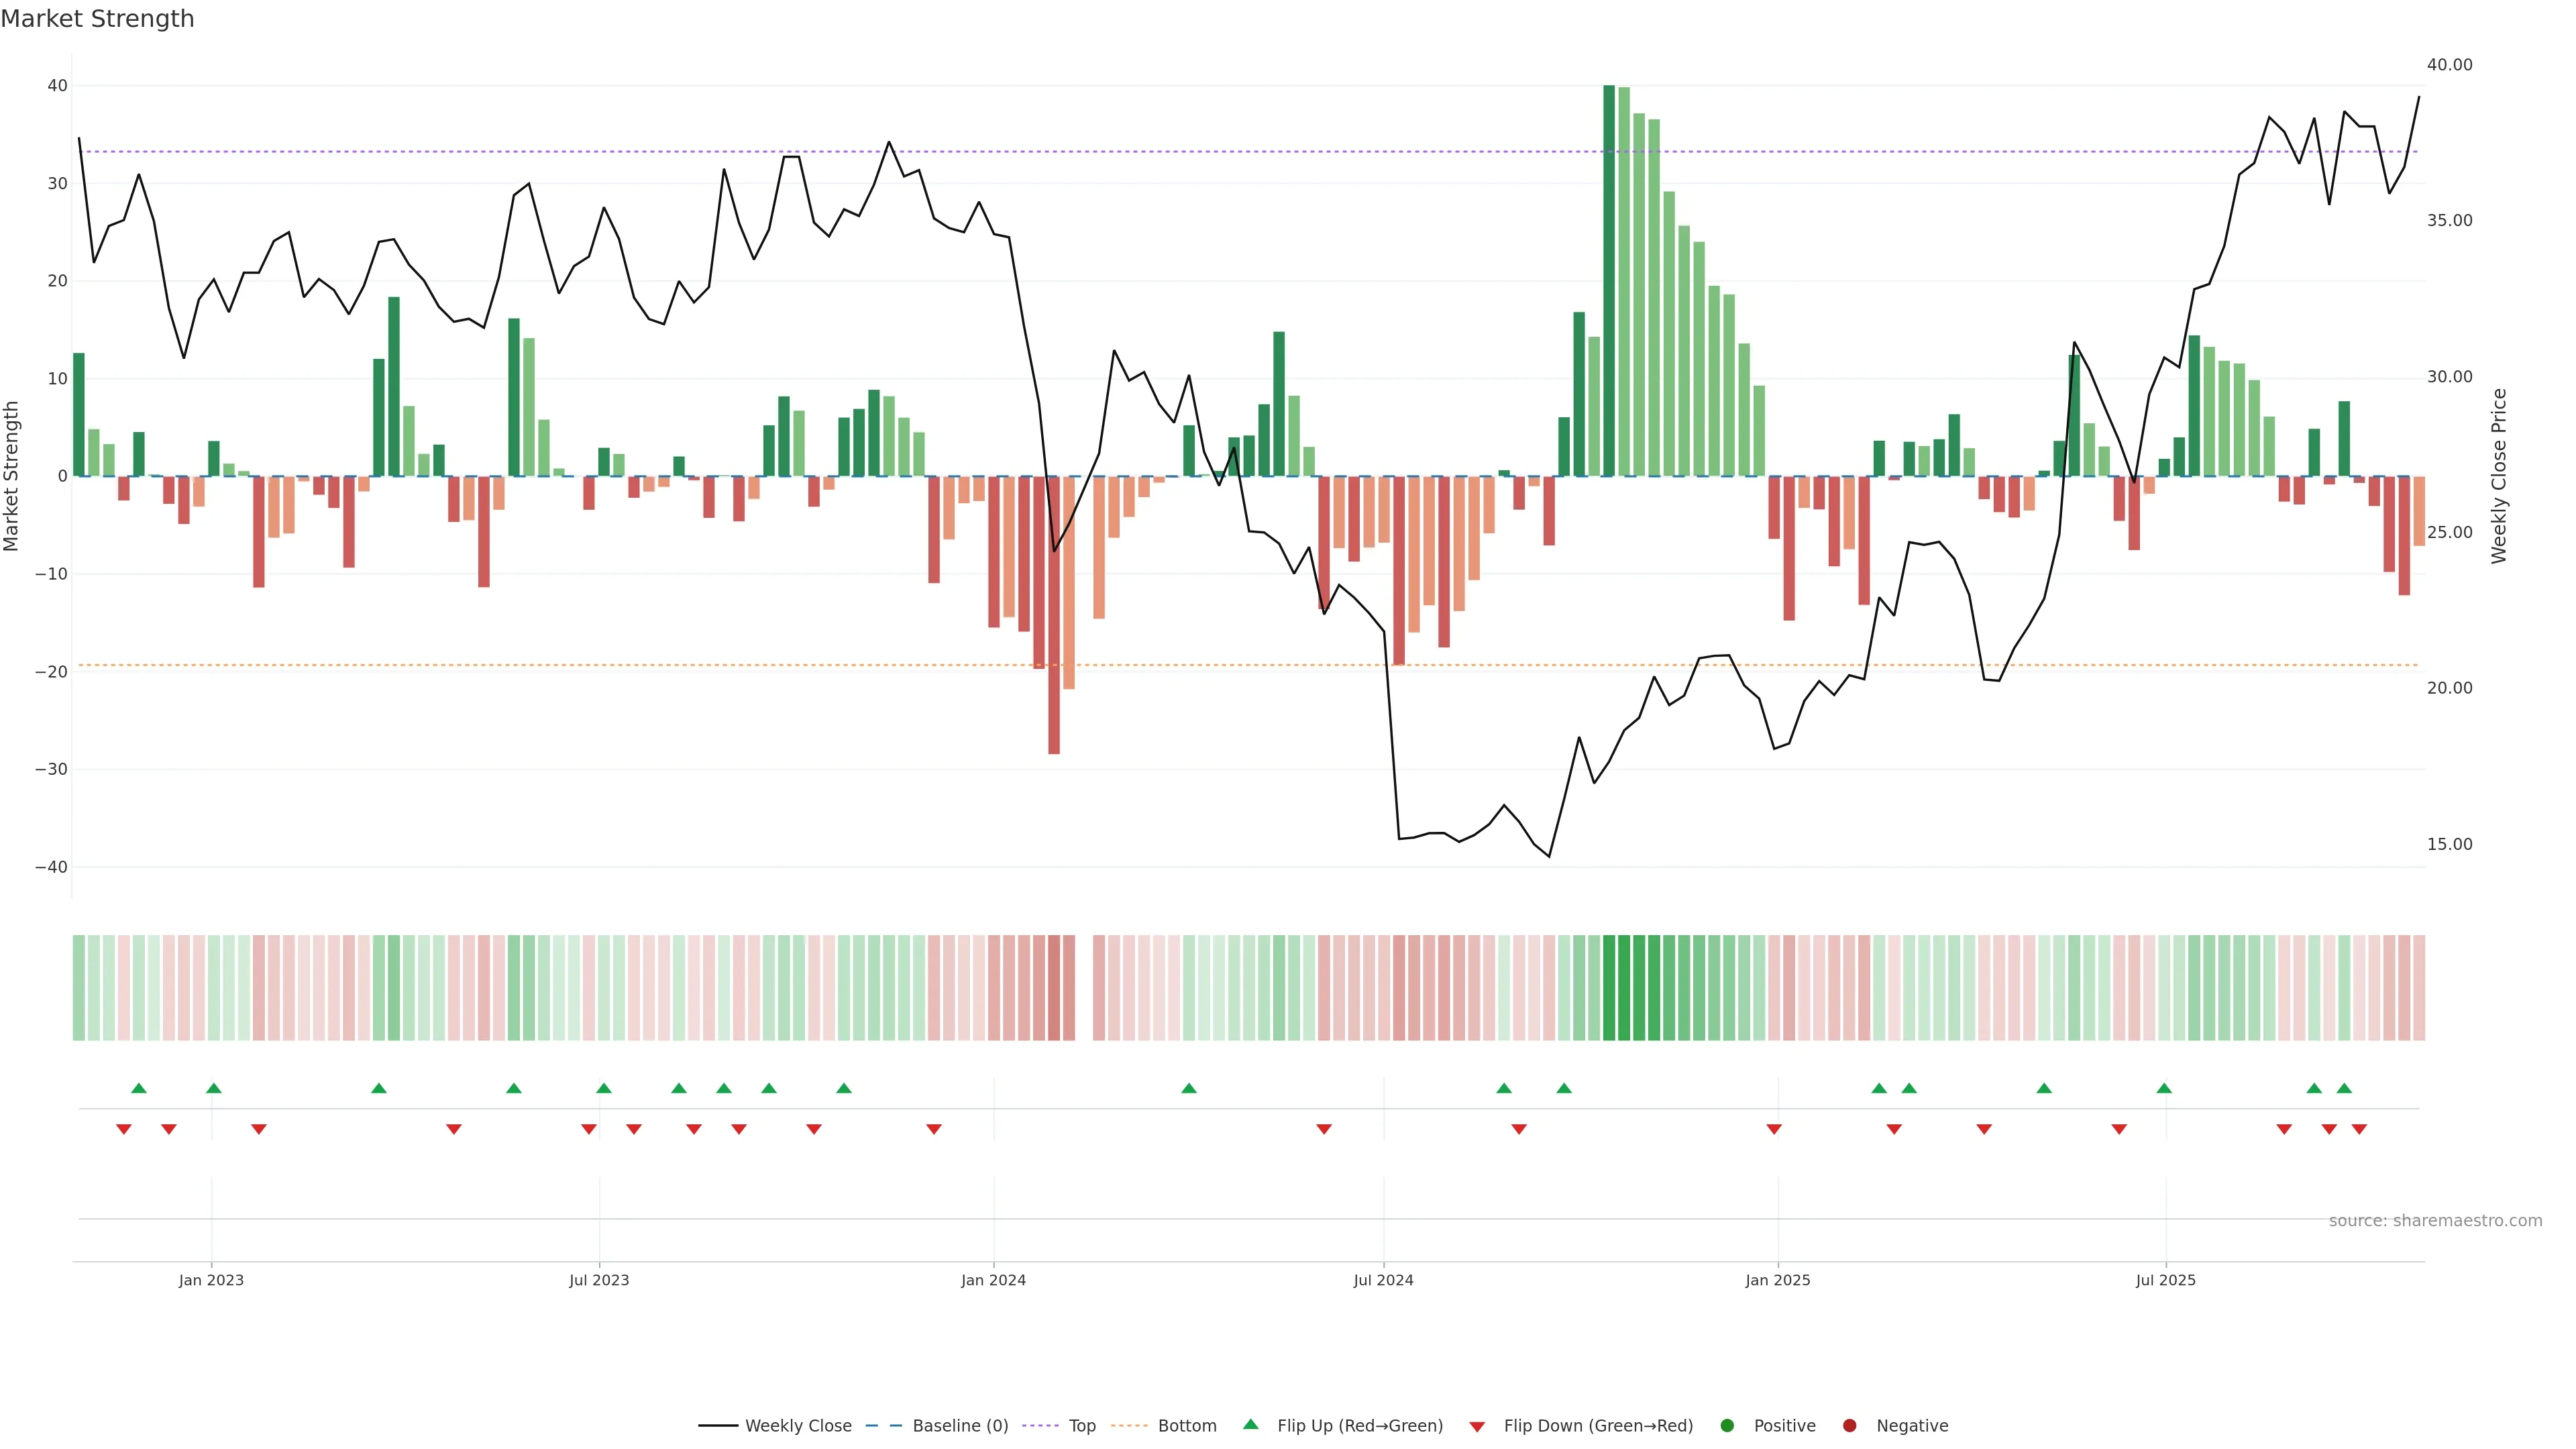Click the 40.00 right price axis label
The image size is (2576, 1449).
[x=2449, y=65]
